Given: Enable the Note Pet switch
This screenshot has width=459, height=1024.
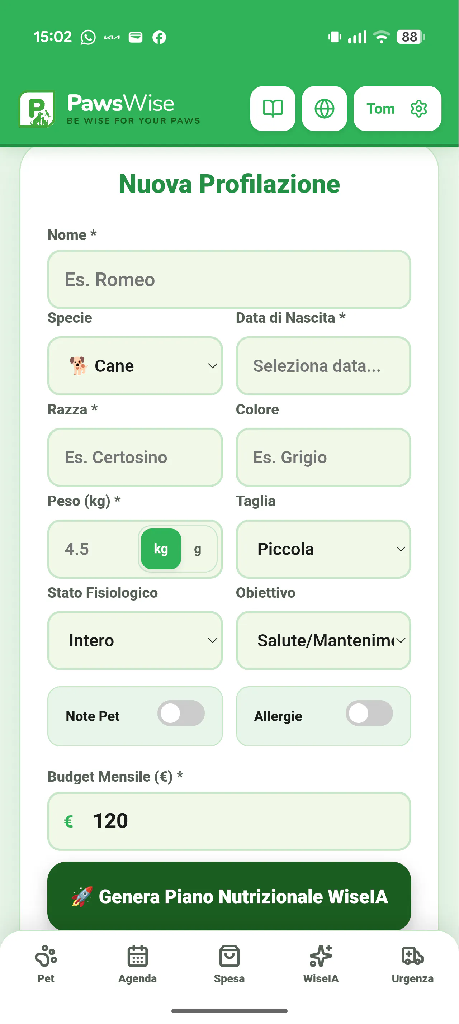Looking at the screenshot, I should (181, 713).
